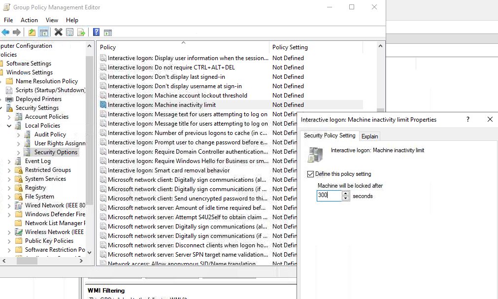Click the Policy Setting column header
Image resolution: width=498 pixels, height=299 pixels.
[290, 47]
